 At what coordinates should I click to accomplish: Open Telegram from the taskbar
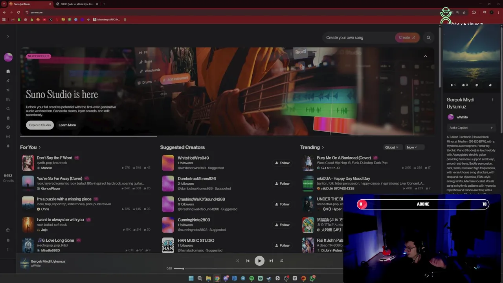243,278
